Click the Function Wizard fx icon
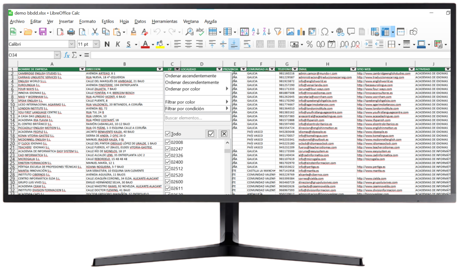The width and height of the screenshot is (460, 270). point(66,55)
